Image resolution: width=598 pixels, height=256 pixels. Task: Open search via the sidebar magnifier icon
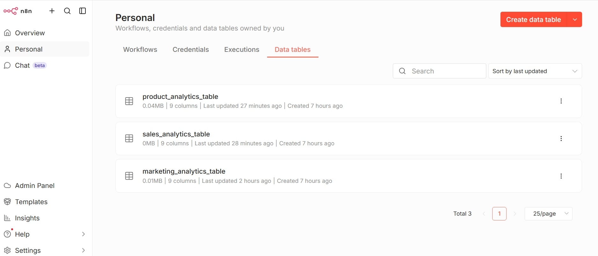(x=67, y=11)
